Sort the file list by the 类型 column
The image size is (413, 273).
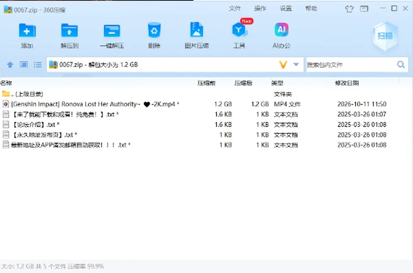[277, 83]
